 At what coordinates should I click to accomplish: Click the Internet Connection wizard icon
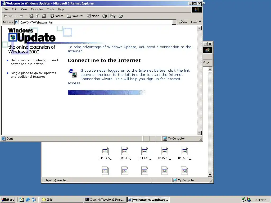[73, 73]
